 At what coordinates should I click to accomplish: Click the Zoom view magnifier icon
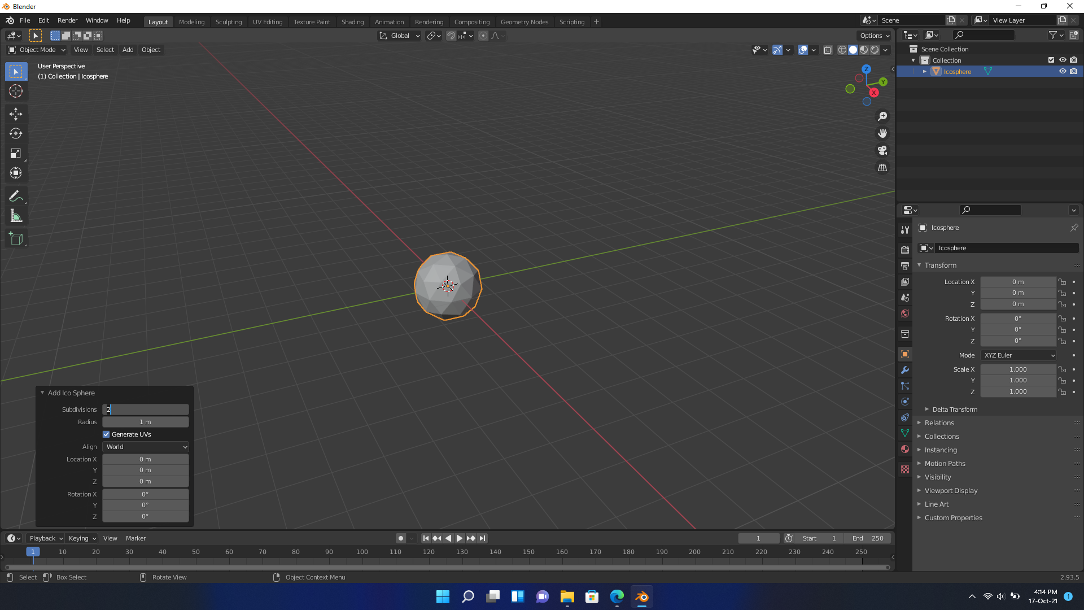coord(882,116)
